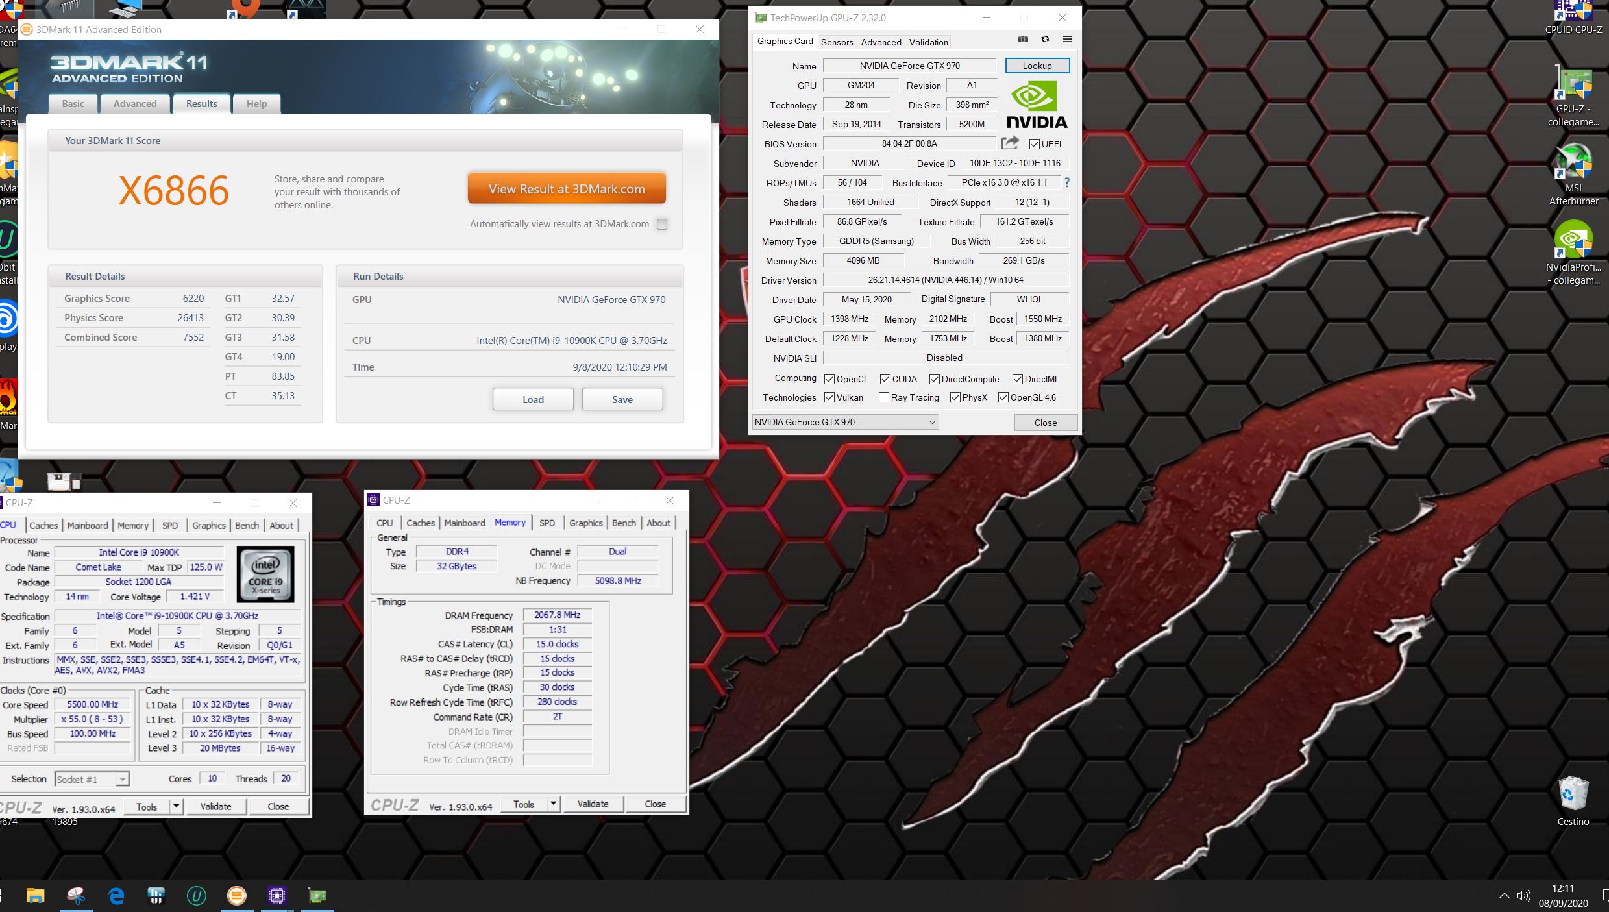Toggle the Vulkan checkbox
Viewport: 1609px width, 912px height.
tap(829, 397)
